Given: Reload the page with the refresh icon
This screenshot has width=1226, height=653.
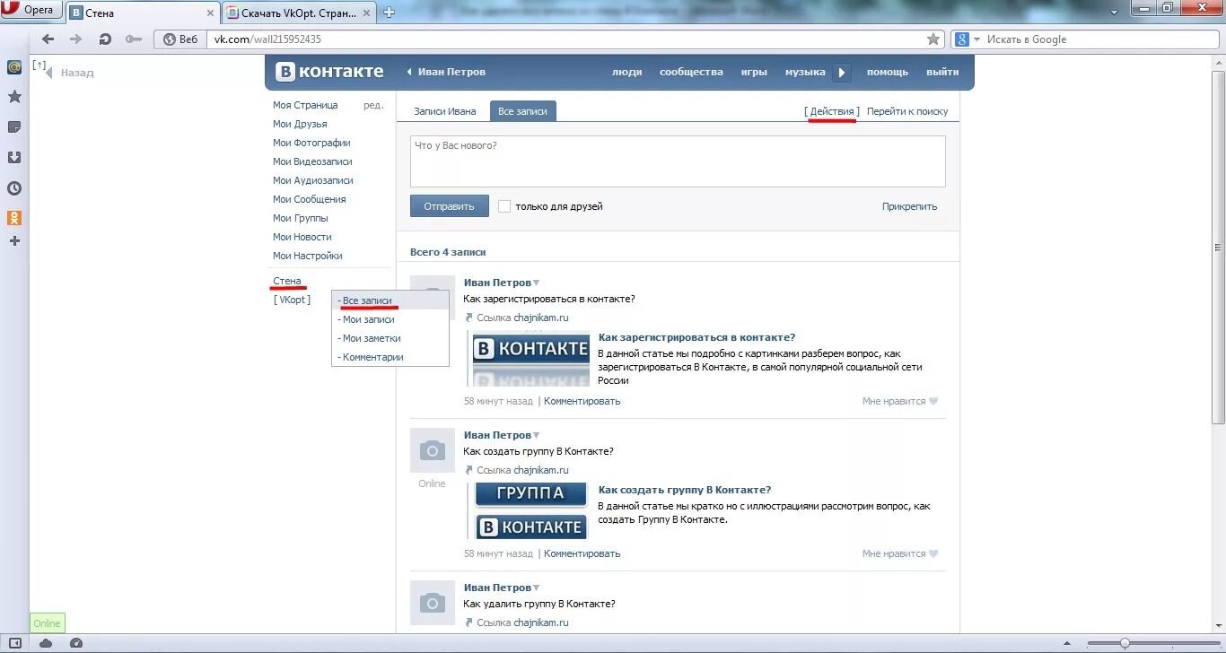Looking at the screenshot, I should pos(105,39).
